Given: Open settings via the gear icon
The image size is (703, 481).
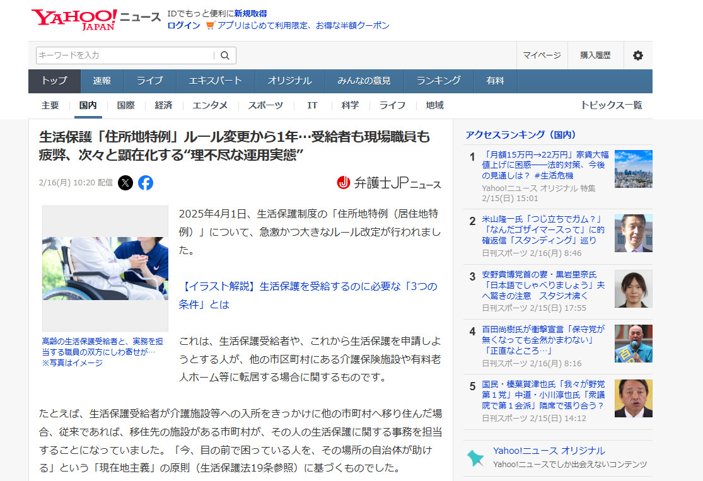Looking at the screenshot, I should (x=637, y=55).
